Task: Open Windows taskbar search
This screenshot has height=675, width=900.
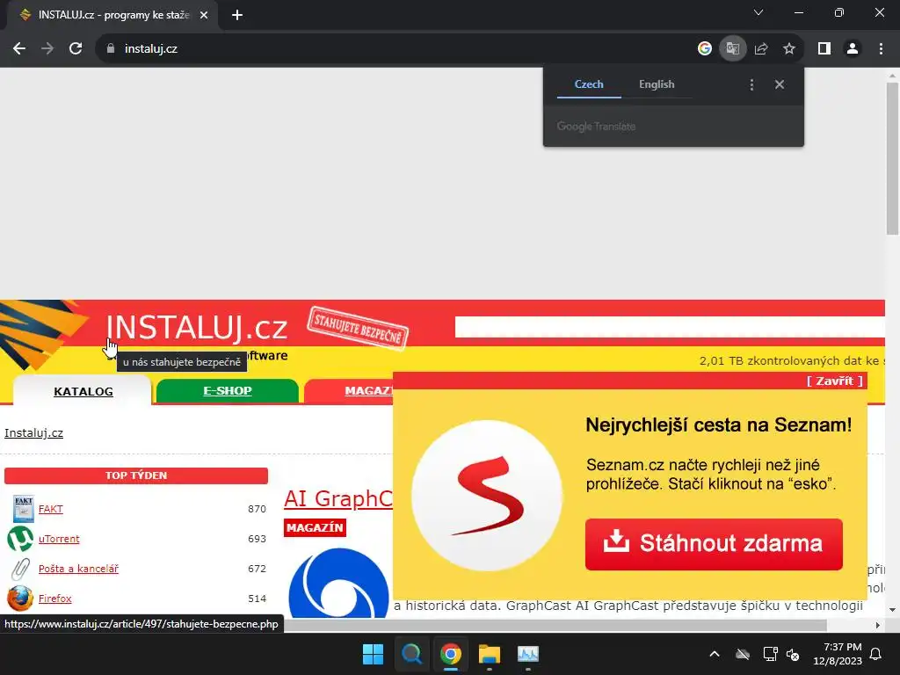Action: [x=411, y=654]
